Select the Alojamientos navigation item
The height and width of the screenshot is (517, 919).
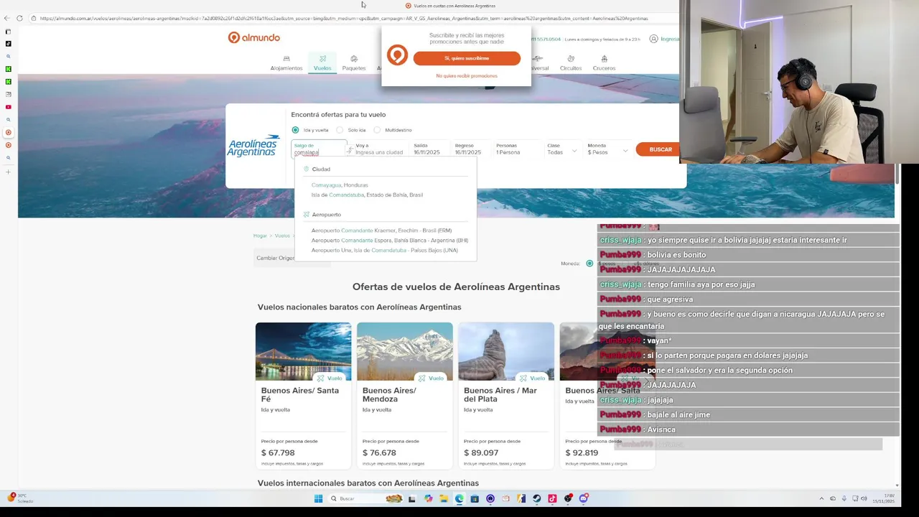coord(286,63)
